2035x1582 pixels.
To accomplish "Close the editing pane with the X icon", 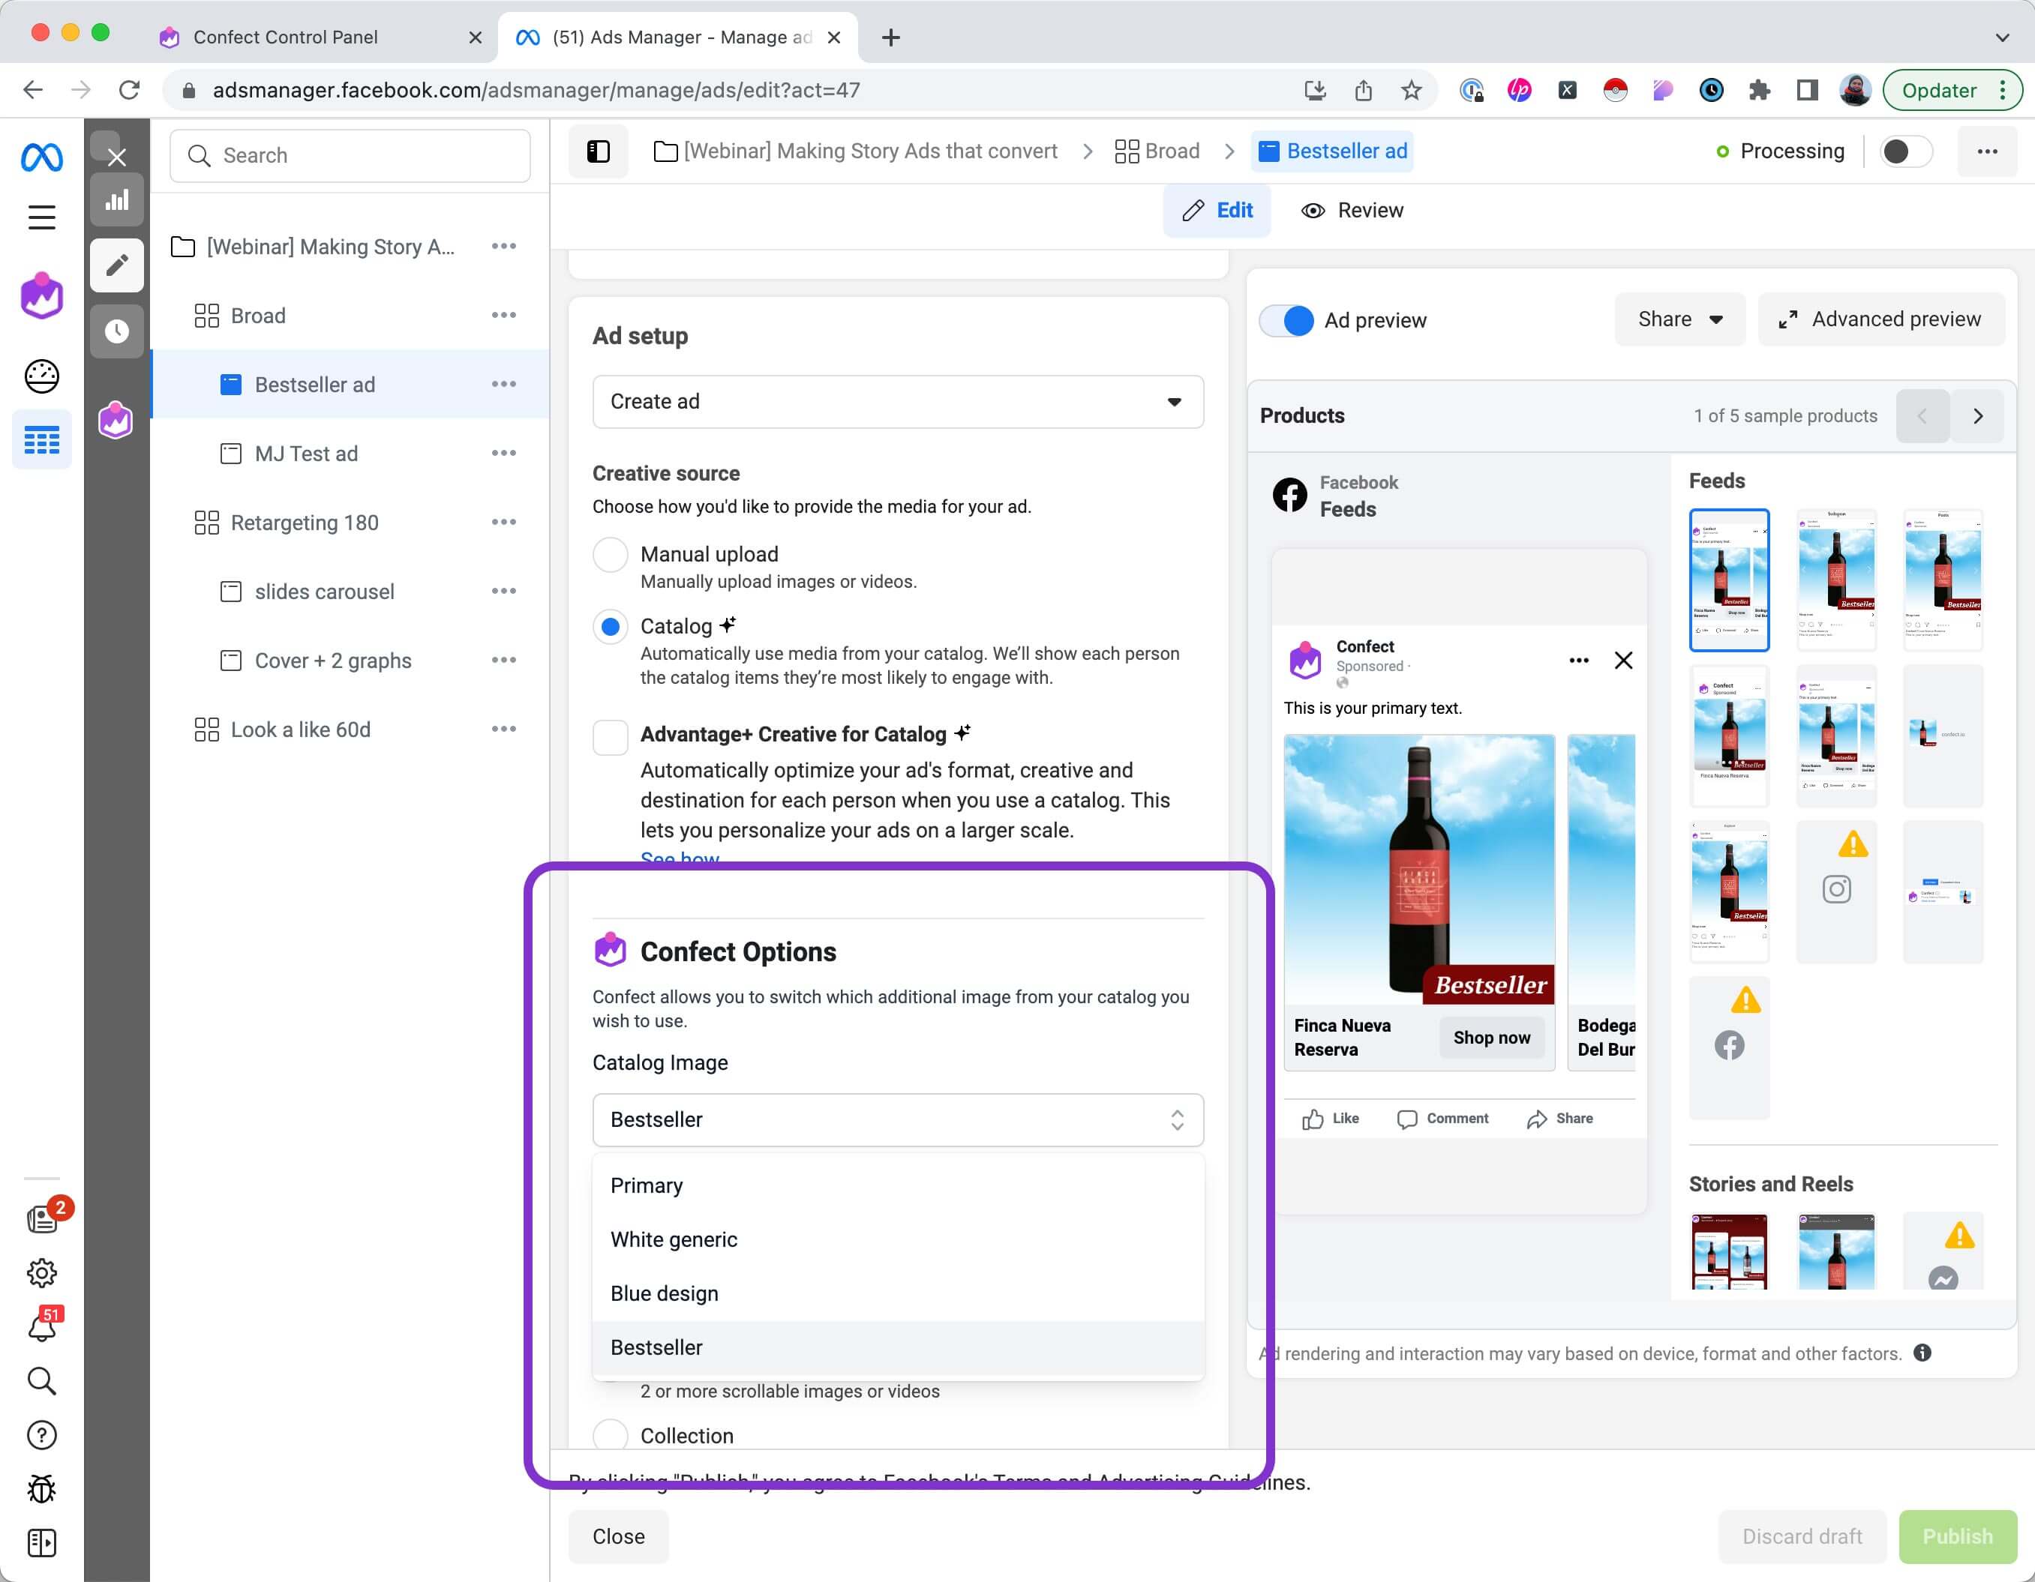I will coord(116,157).
